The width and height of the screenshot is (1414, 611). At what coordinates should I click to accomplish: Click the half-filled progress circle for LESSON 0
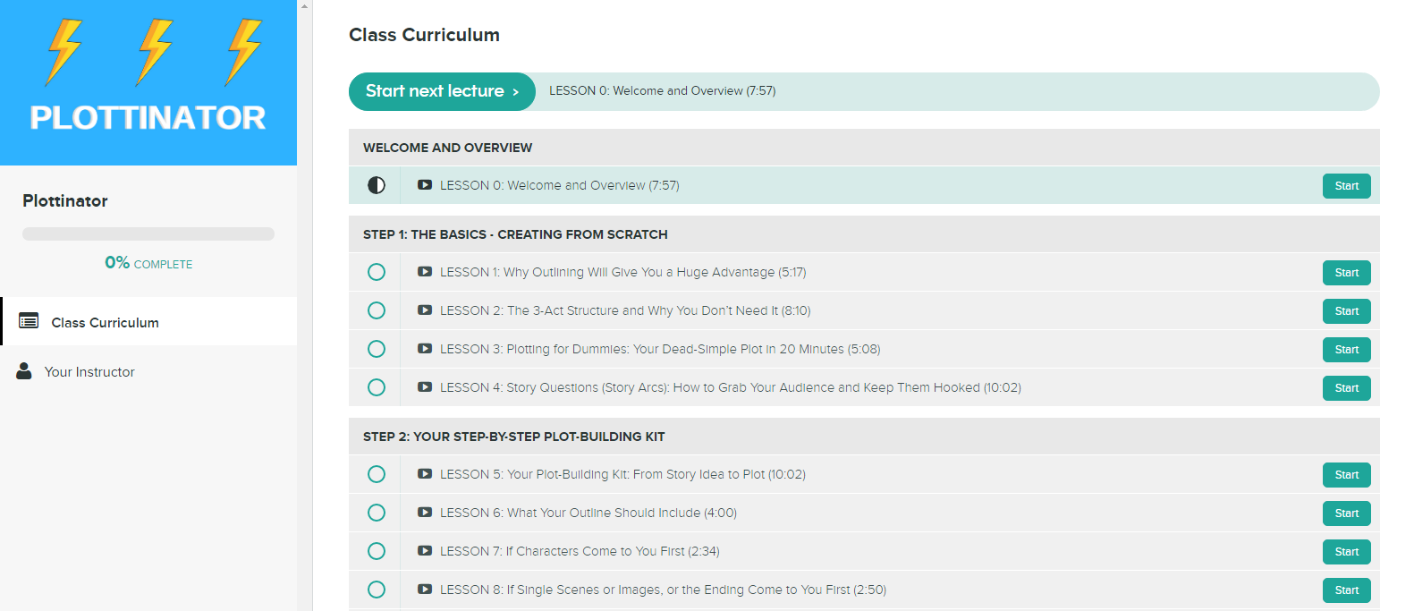[377, 185]
